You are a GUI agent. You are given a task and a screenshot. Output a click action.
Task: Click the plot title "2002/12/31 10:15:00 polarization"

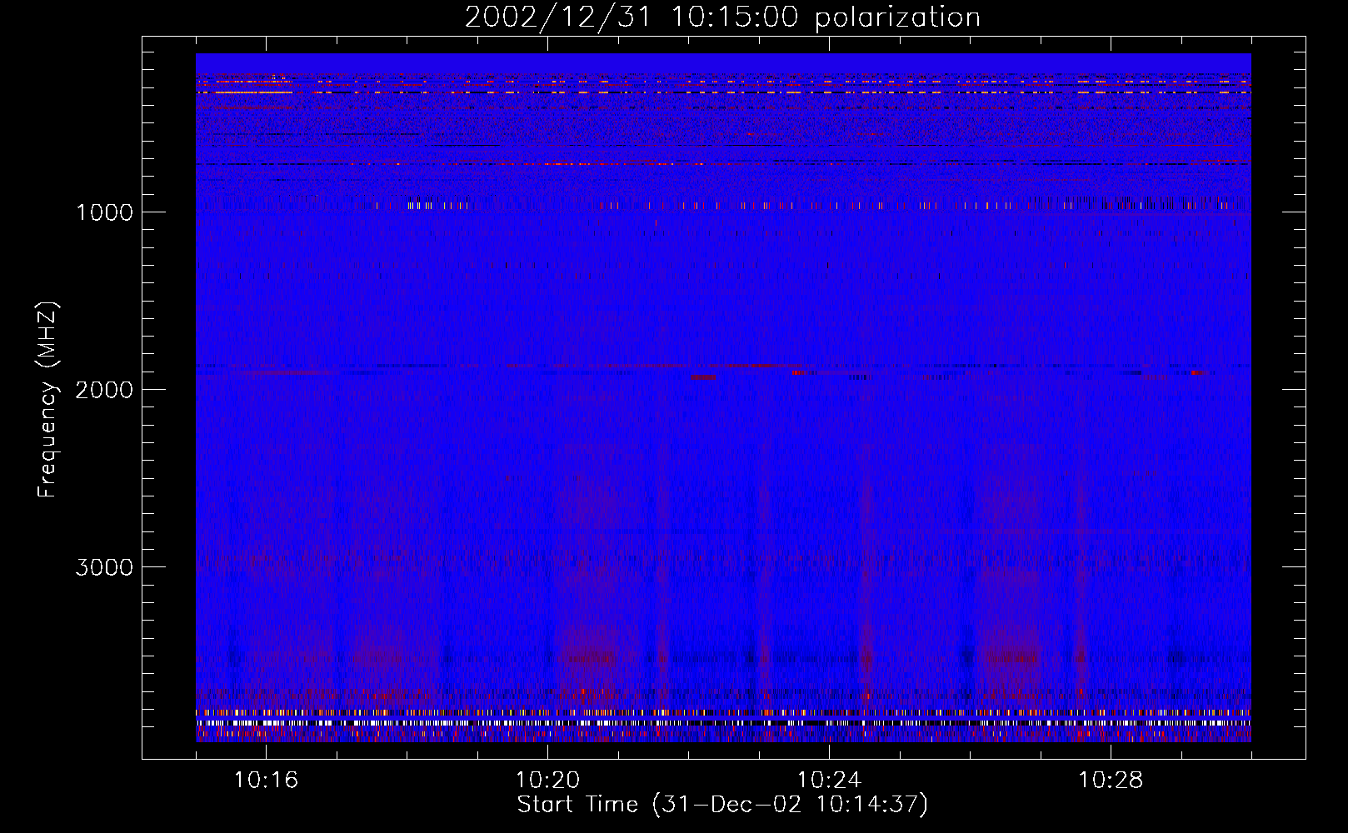coord(722,17)
